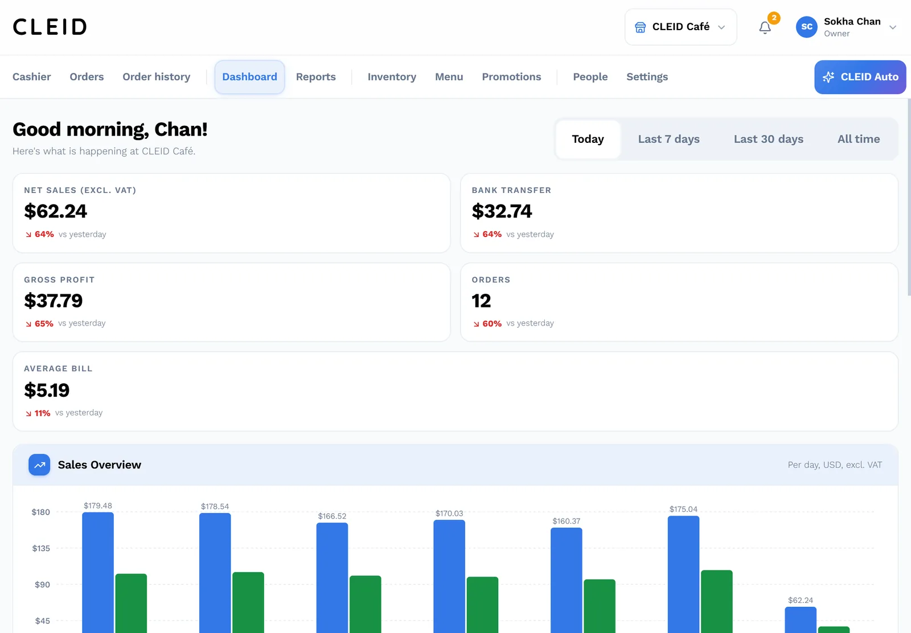This screenshot has width=911, height=633.
Task: Switch range to Last 7 days
Action: click(668, 139)
